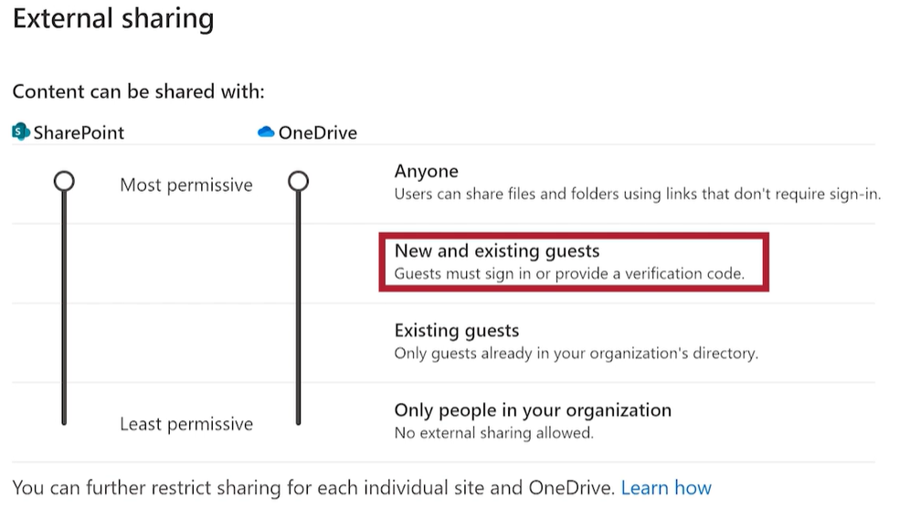
Task: Grab the SharePoint slider handle
Action: point(64,181)
